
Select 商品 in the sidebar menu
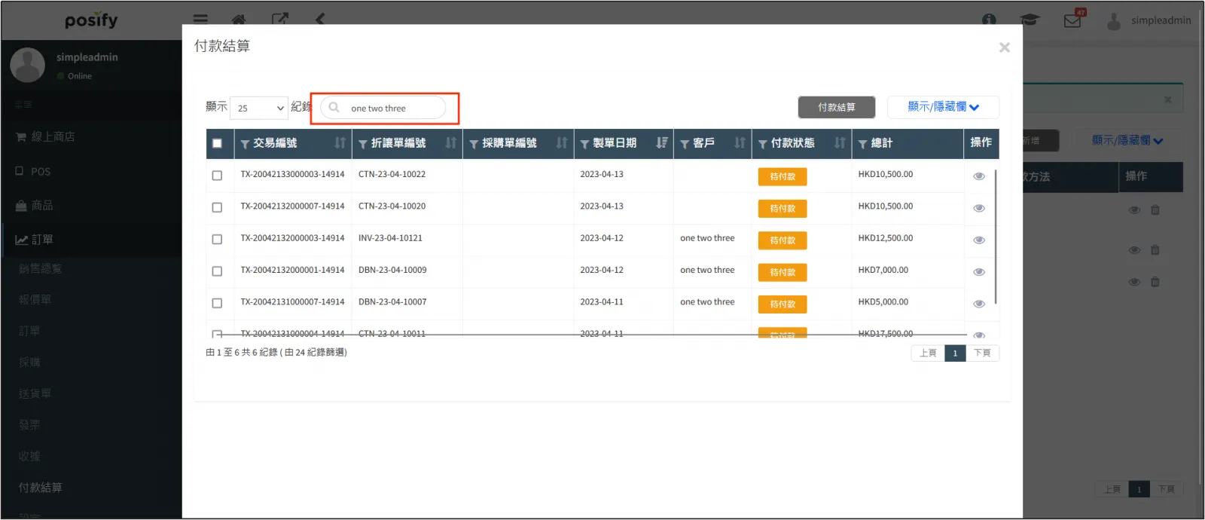(41, 206)
